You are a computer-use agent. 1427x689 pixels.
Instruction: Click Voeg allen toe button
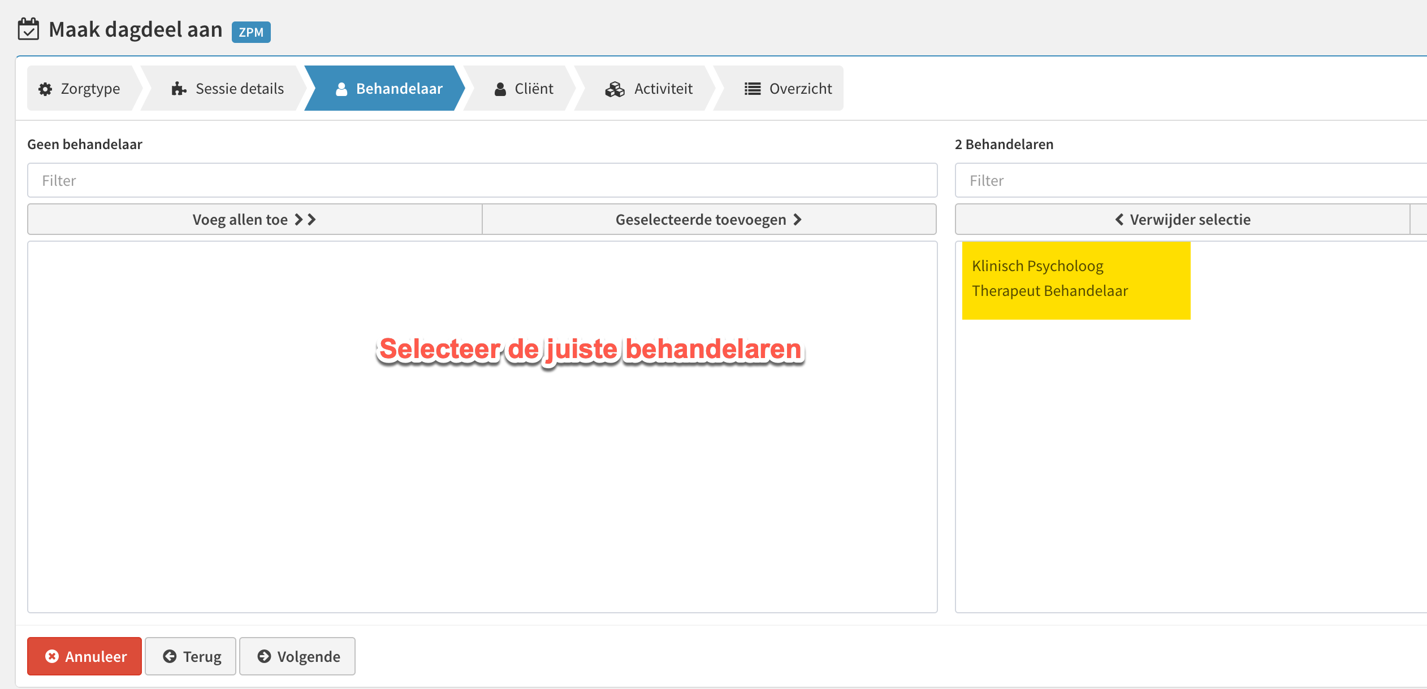tap(255, 219)
